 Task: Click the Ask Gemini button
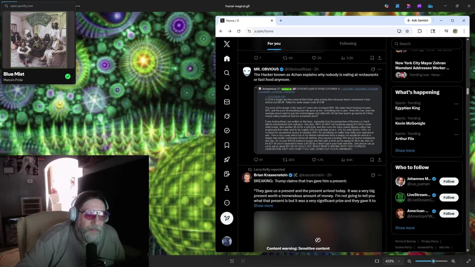tap(417, 20)
